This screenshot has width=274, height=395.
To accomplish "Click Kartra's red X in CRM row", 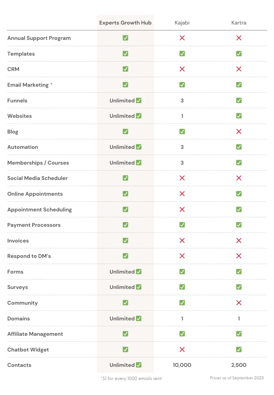I will click(239, 69).
